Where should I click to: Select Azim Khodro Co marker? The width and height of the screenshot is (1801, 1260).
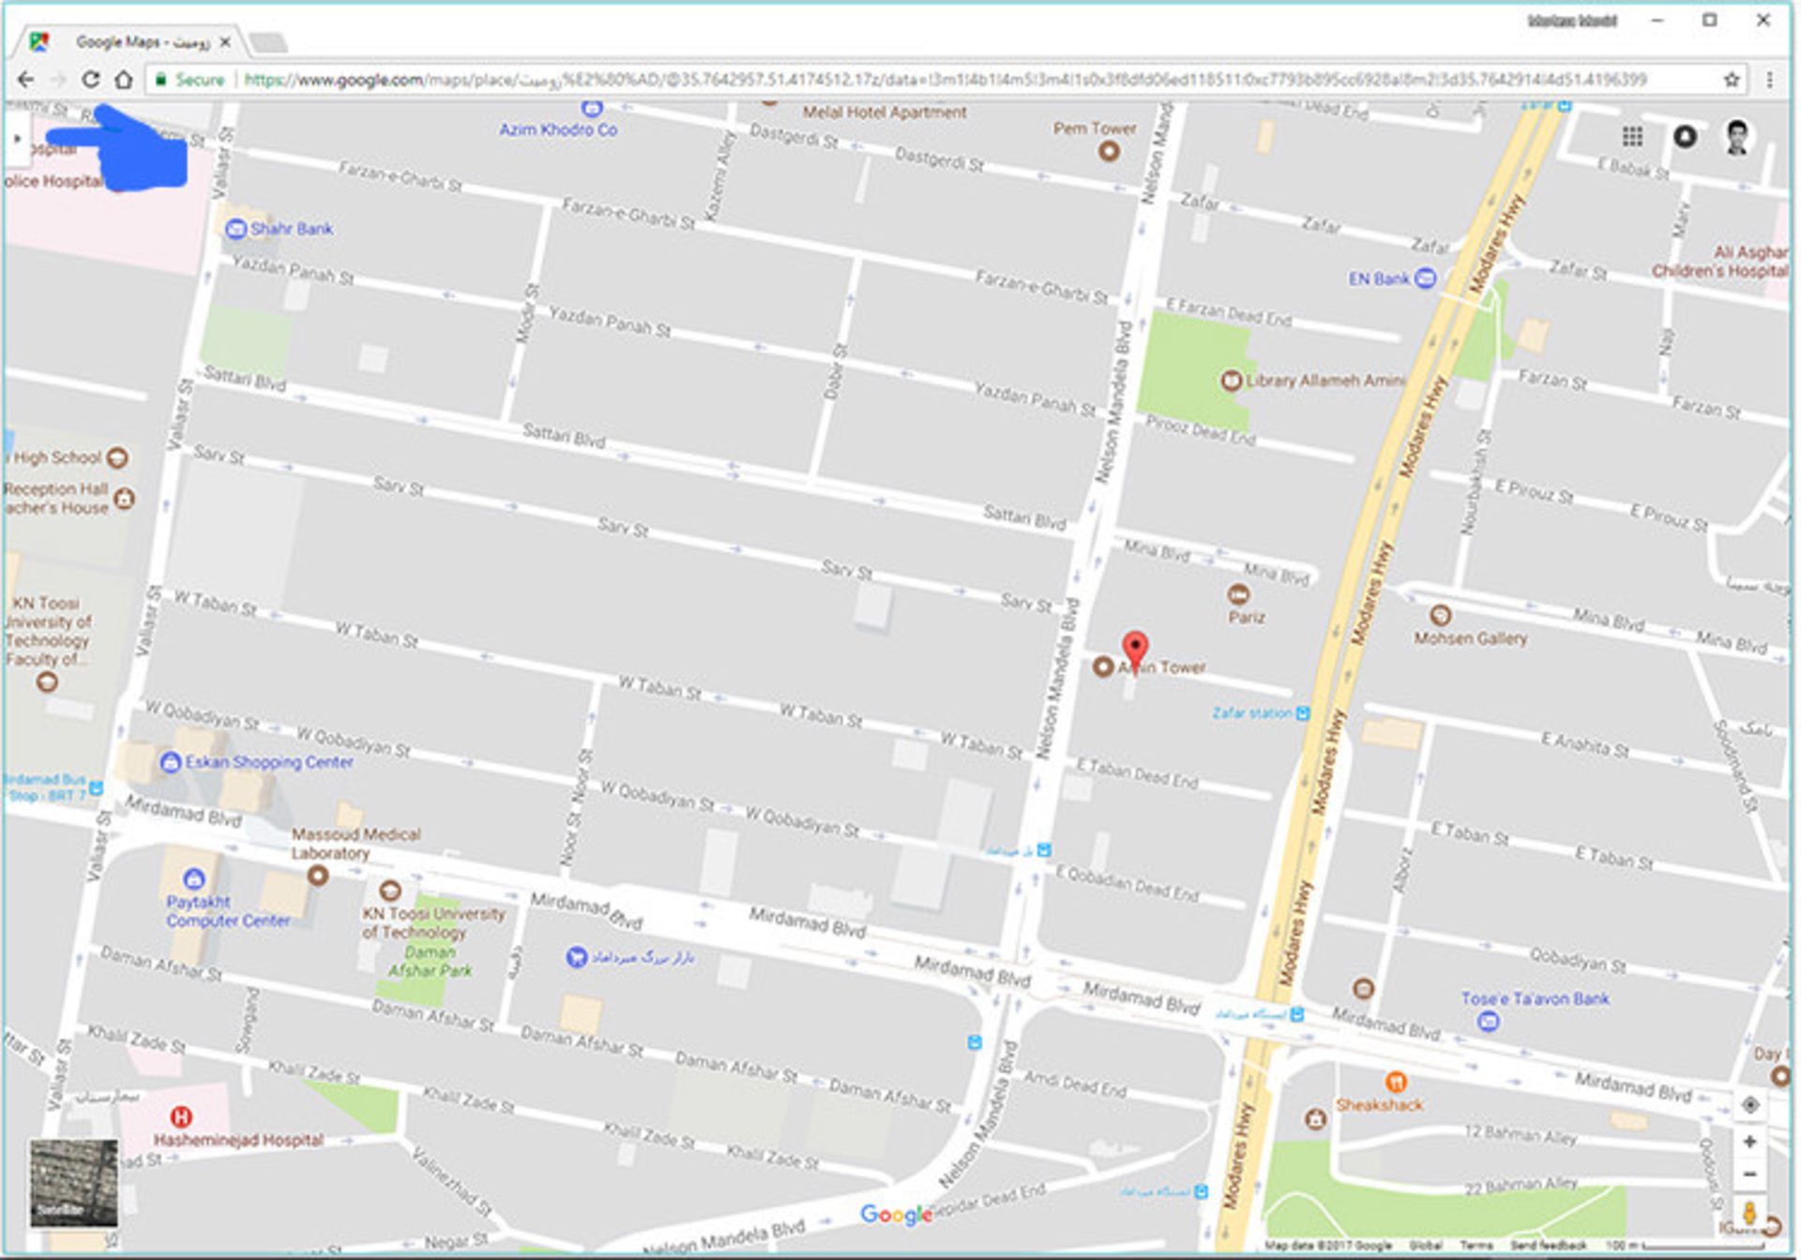click(592, 110)
